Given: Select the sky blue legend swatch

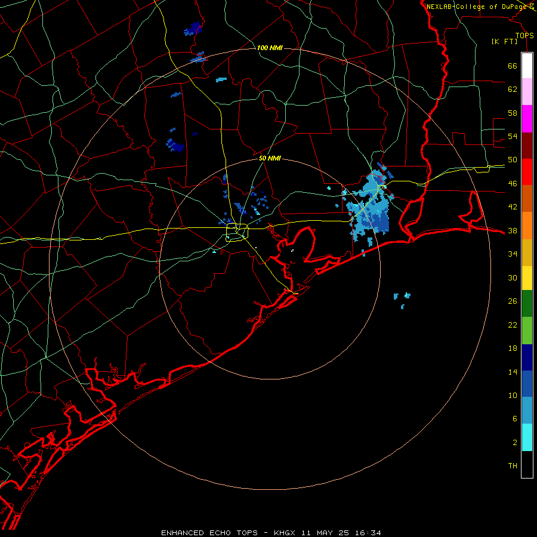Looking at the screenshot, I should pyautogui.click(x=527, y=411).
